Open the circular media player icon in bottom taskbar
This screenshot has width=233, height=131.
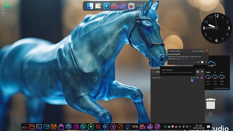click(150, 127)
